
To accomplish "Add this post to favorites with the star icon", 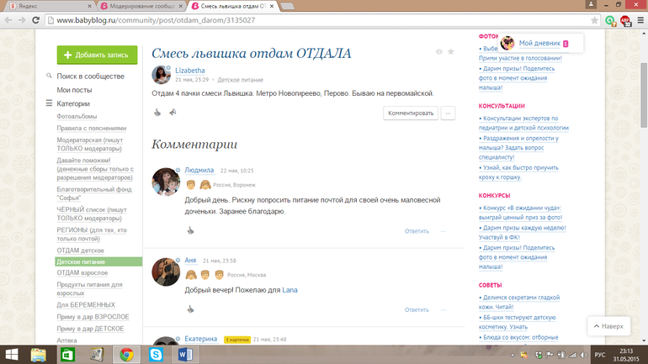I will (x=451, y=52).
